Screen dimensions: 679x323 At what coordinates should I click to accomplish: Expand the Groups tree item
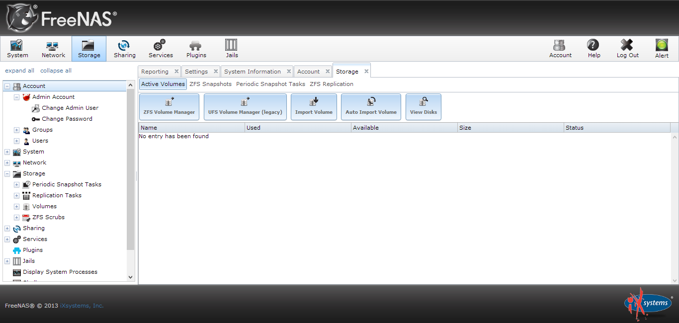click(x=16, y=130)
